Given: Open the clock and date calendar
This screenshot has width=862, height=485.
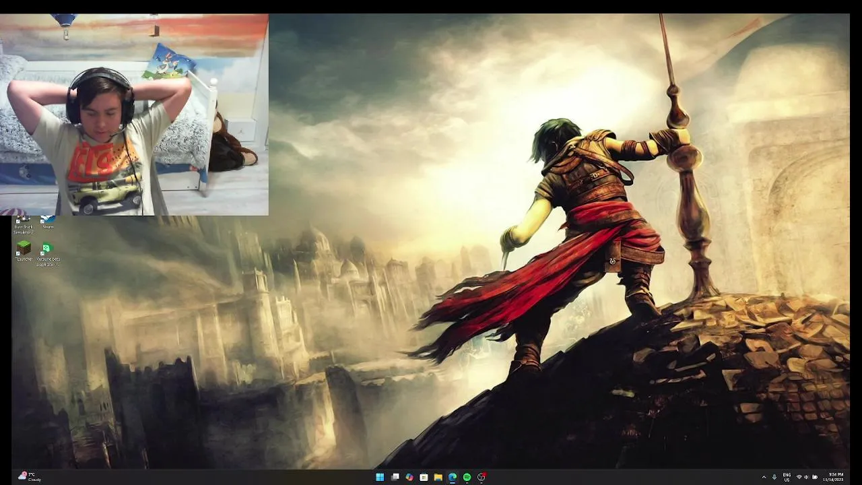Looking at the screenshot, I should [x=833, y=477].
